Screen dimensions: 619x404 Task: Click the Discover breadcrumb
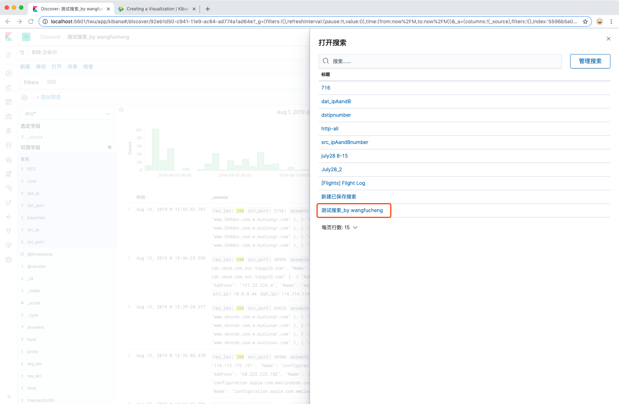[x=51, y=37]
